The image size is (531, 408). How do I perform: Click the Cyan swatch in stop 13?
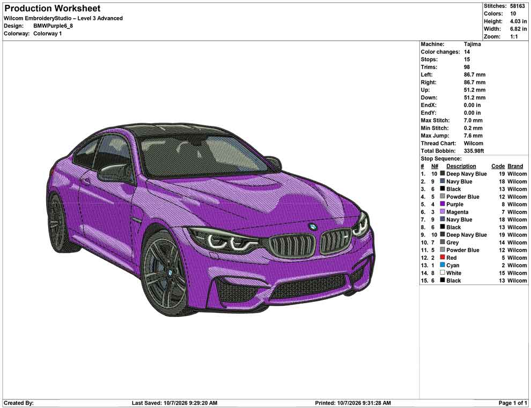[x=442, y=265]
